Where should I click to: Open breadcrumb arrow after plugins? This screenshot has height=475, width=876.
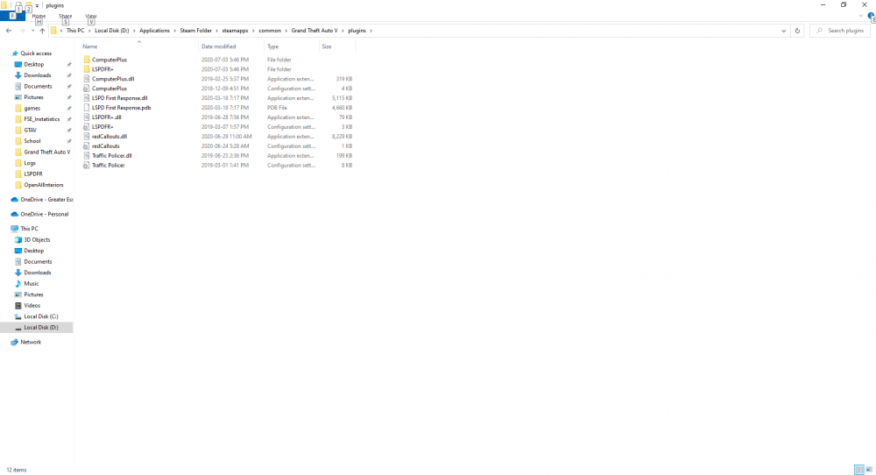tap(371, 31)
